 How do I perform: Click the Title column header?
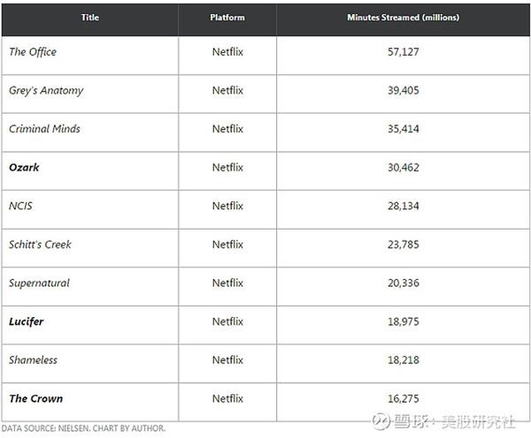(90, 18)
